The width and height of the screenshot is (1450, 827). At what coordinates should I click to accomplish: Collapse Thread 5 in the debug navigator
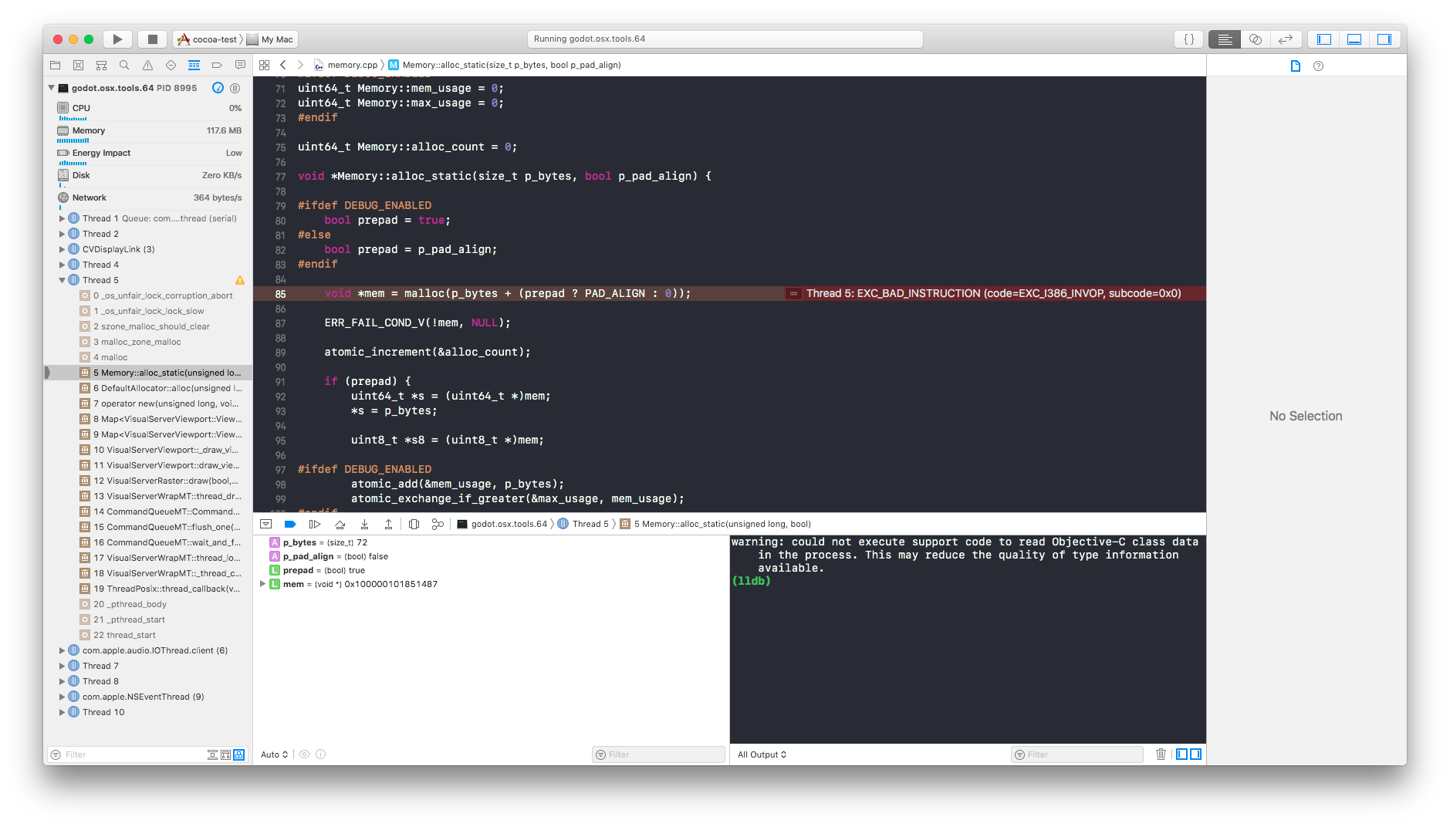point(63,280)
